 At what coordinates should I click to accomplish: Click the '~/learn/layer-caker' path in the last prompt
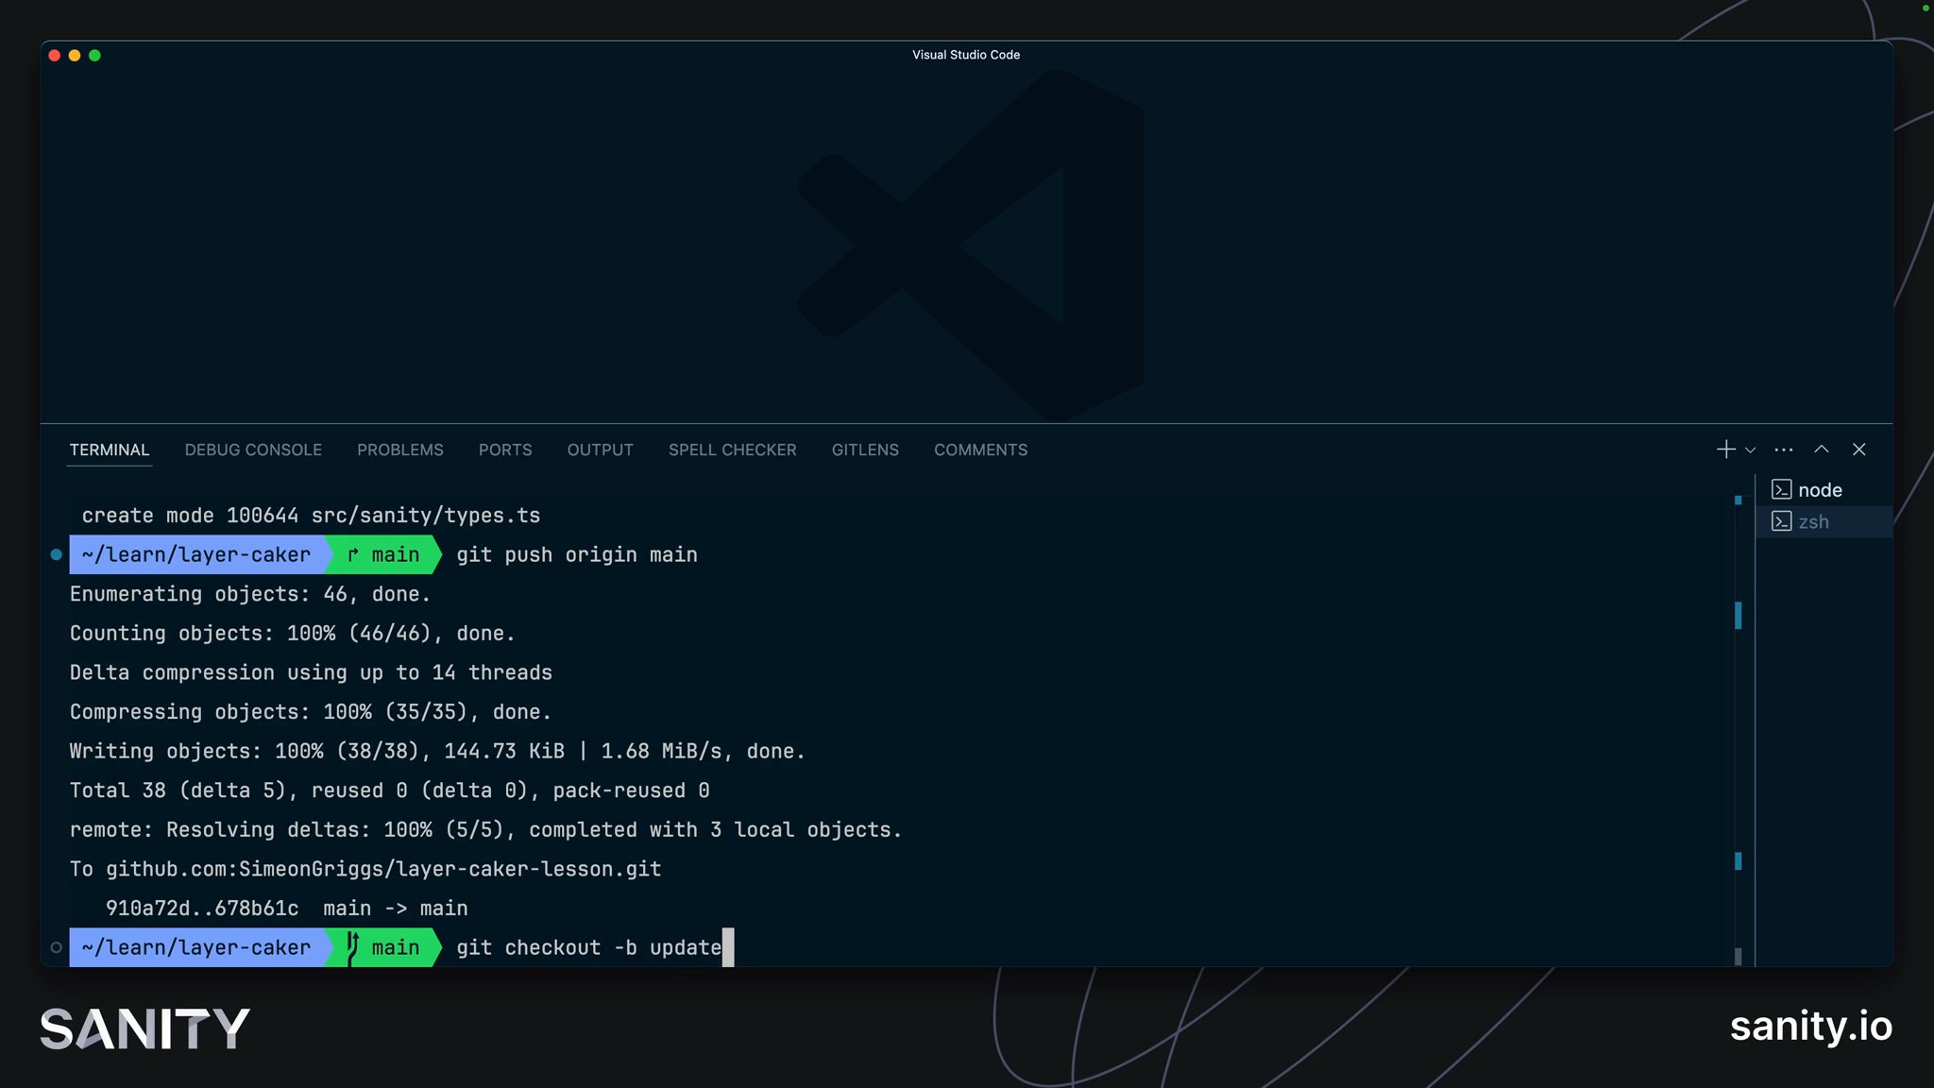pyautogui.click(x=196, y=947)
